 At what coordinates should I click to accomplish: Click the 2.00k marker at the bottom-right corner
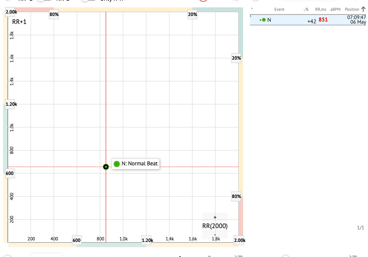tap(239, 240)
